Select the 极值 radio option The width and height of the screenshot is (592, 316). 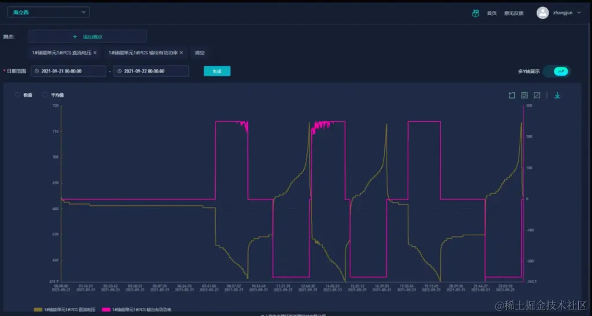(x=17, y=95)
